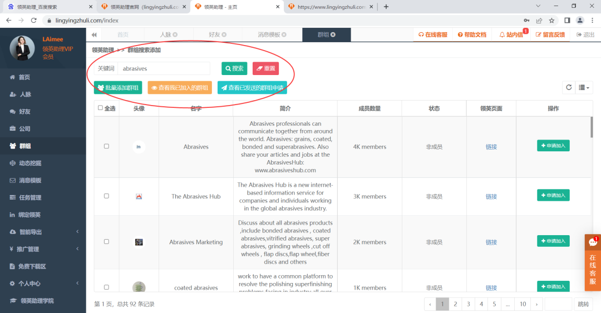Open a new browser tab

point(386,7)
